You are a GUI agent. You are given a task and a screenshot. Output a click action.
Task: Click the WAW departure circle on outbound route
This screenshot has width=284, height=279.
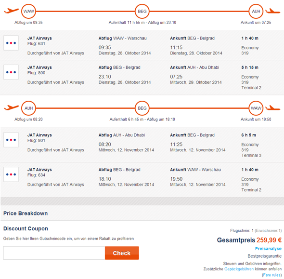pos(28,12)
